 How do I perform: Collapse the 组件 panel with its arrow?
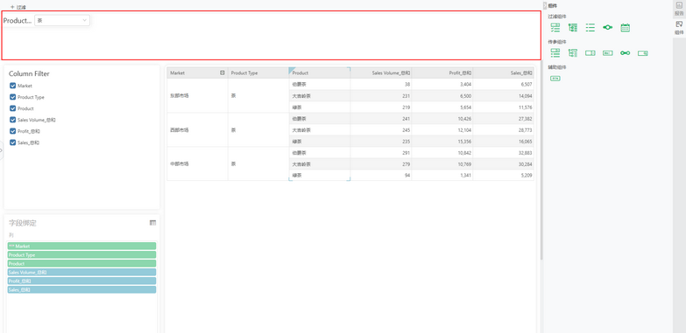point(545,5)
